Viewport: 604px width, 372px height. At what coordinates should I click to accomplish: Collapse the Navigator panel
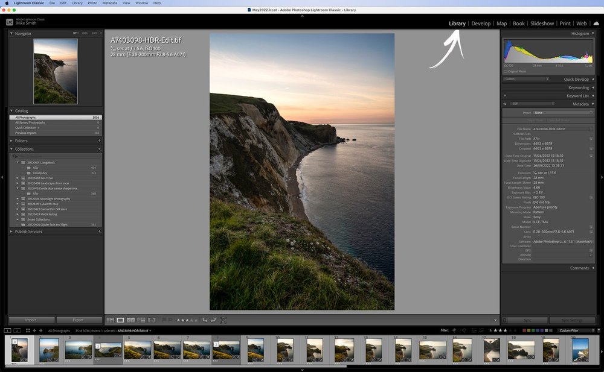[11, 34]
